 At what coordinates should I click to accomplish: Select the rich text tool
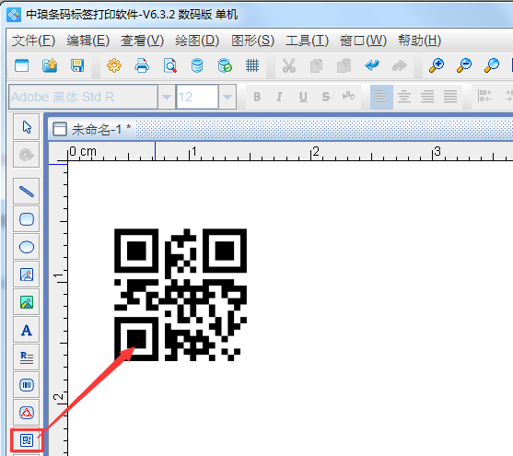pos(27,357)
